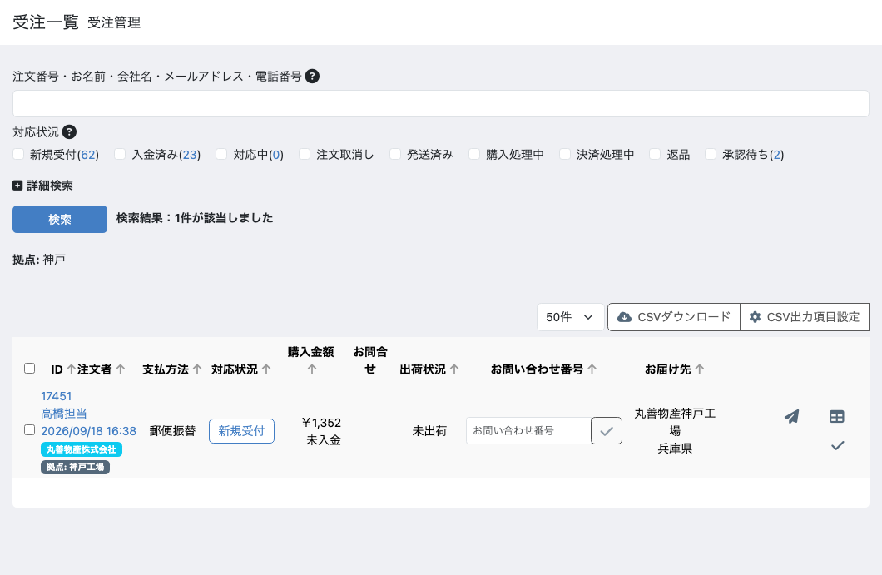Sort by 支払方法 using arrow icon
This screenshot has width=882, height=575.
tap(197, 369)
